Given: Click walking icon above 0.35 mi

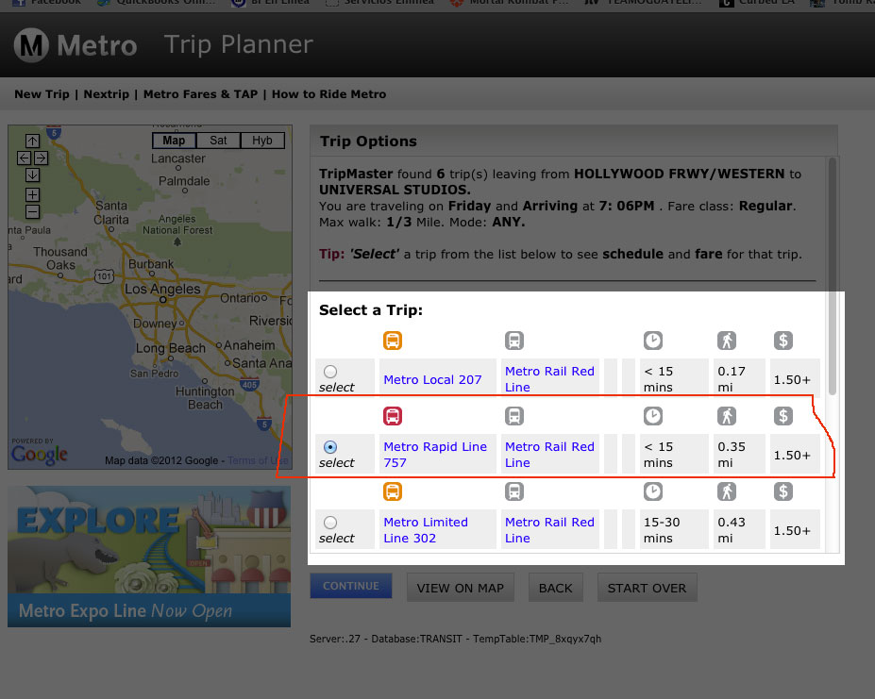Looking at the screenshot, I should tap(727, 416).
